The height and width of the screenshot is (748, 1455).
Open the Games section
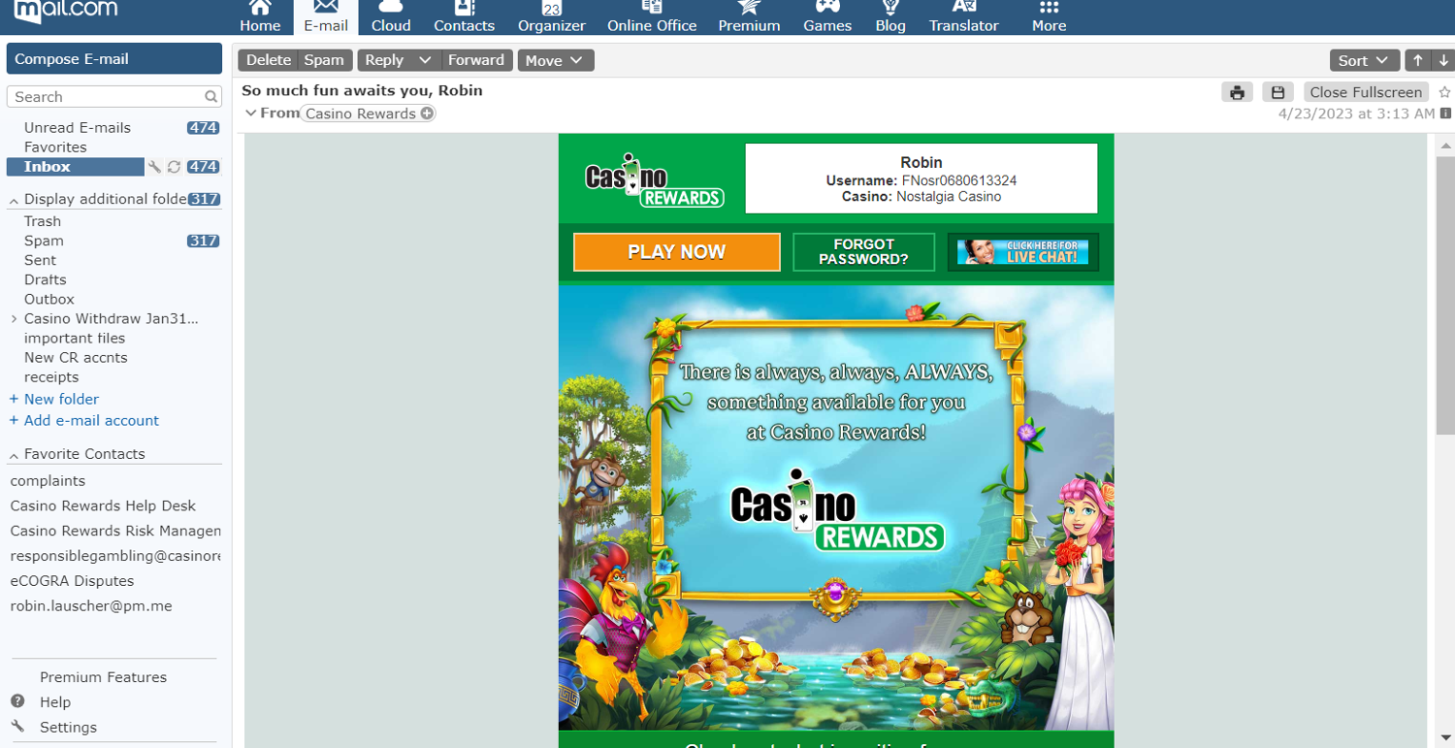click(x=826, y=17)
